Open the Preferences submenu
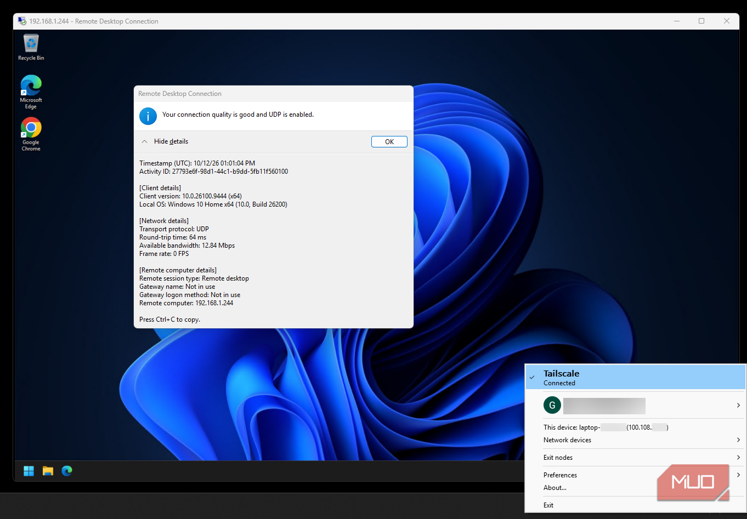The width and height of the screenshot is (747, 519). coord(636,475)
